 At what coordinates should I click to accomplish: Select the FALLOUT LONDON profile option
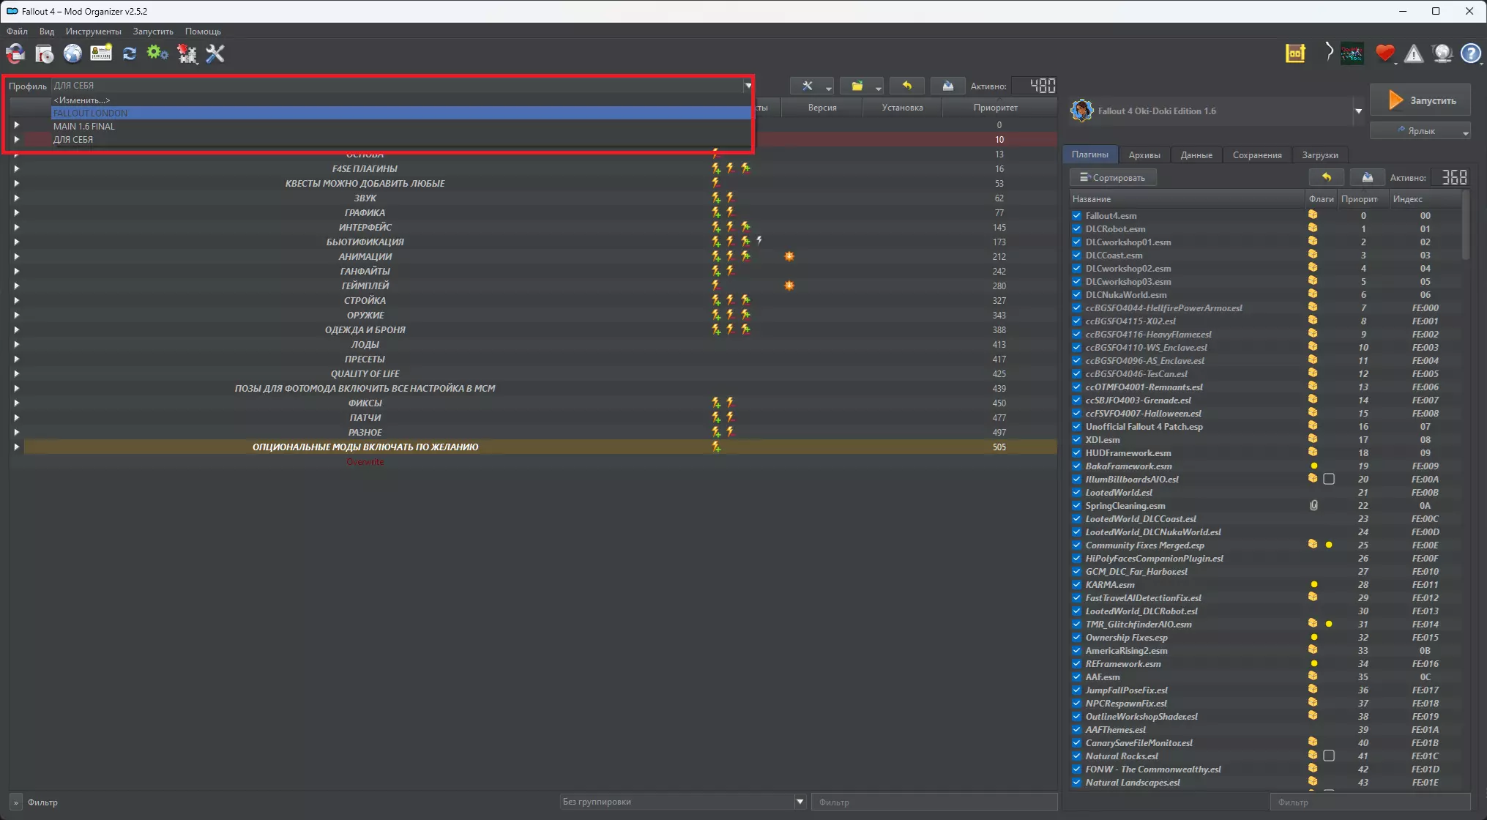[x=91, y=113]
